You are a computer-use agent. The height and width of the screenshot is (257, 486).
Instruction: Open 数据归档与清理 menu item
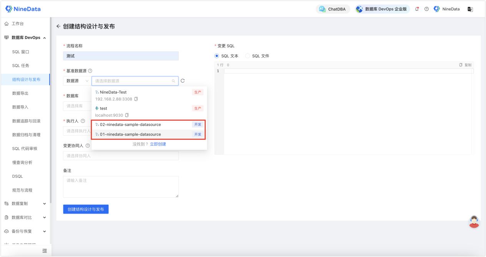(25, 135)
